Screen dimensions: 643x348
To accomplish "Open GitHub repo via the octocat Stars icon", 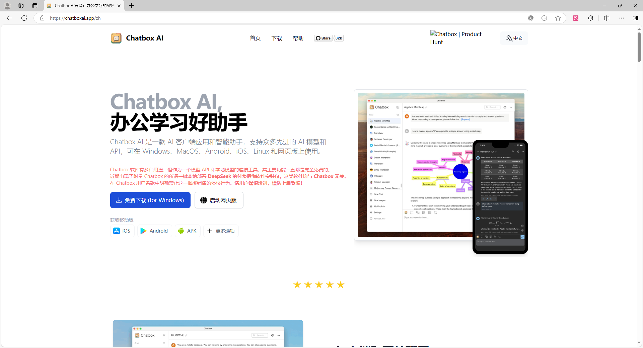I will coord(318,38).
